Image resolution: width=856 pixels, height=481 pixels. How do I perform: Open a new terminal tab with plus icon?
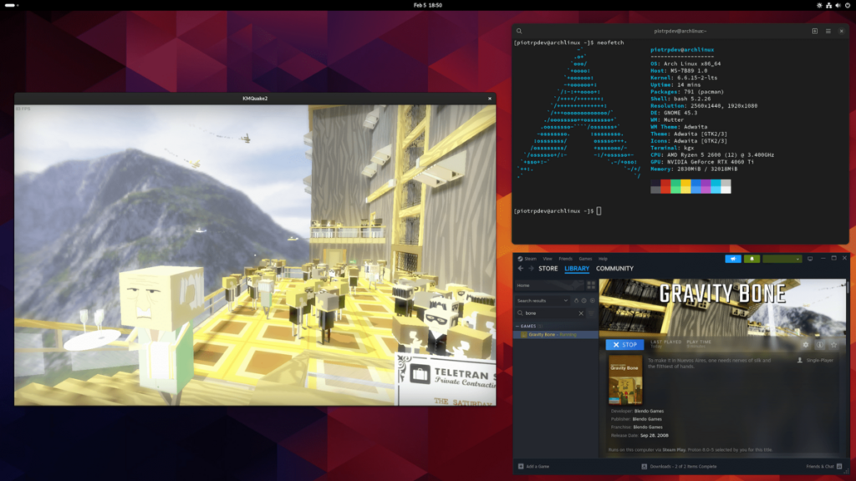[x=815, y=31]
